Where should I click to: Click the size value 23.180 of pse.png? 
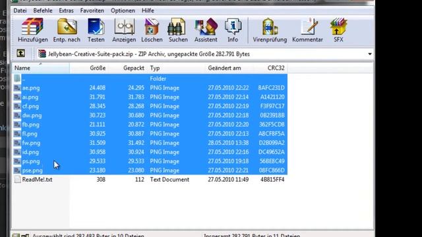pos(98,171)
